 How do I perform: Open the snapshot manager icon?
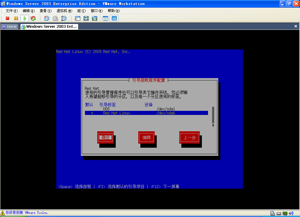[64, 18]
